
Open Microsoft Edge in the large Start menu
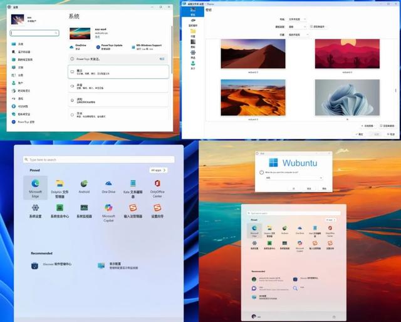(x=35, y=188)
